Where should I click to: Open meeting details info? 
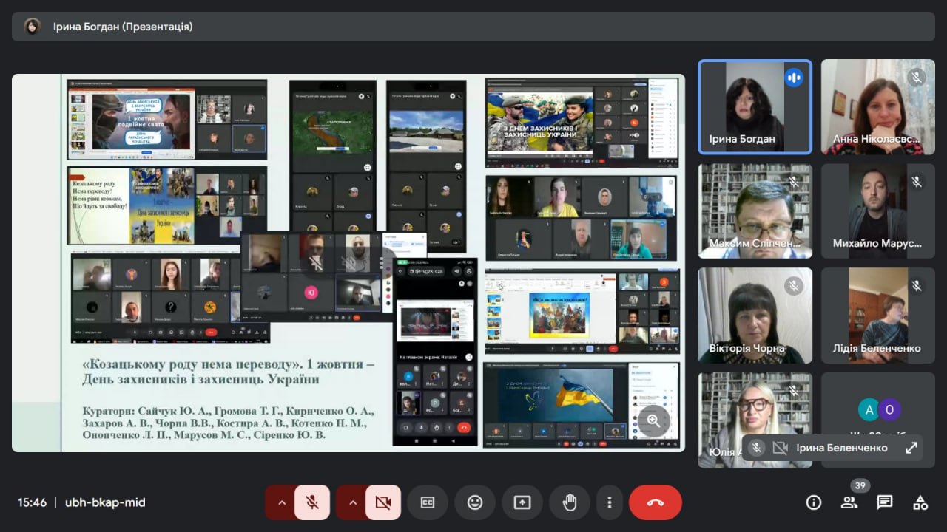coord(814,502)
